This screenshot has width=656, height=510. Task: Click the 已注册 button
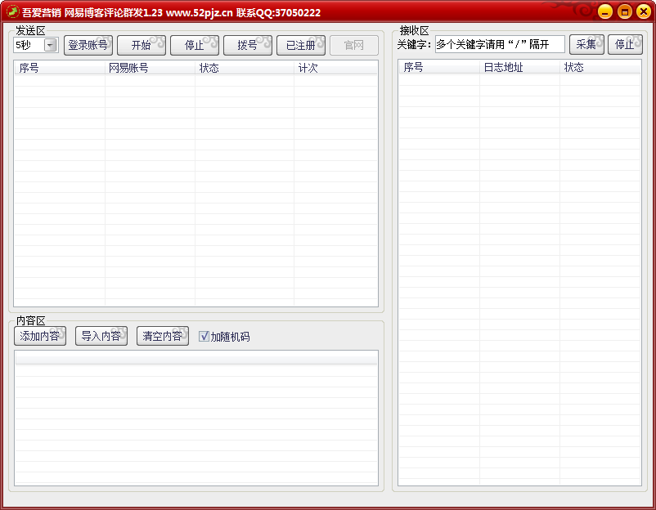[x=300, y=45]
